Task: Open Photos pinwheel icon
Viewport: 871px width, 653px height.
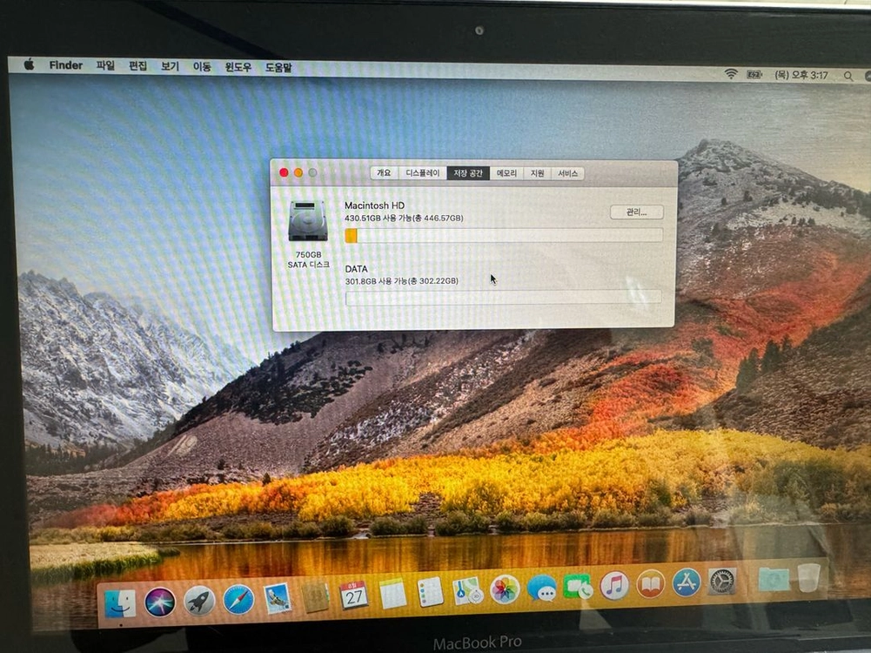Action: coord(505,589)
